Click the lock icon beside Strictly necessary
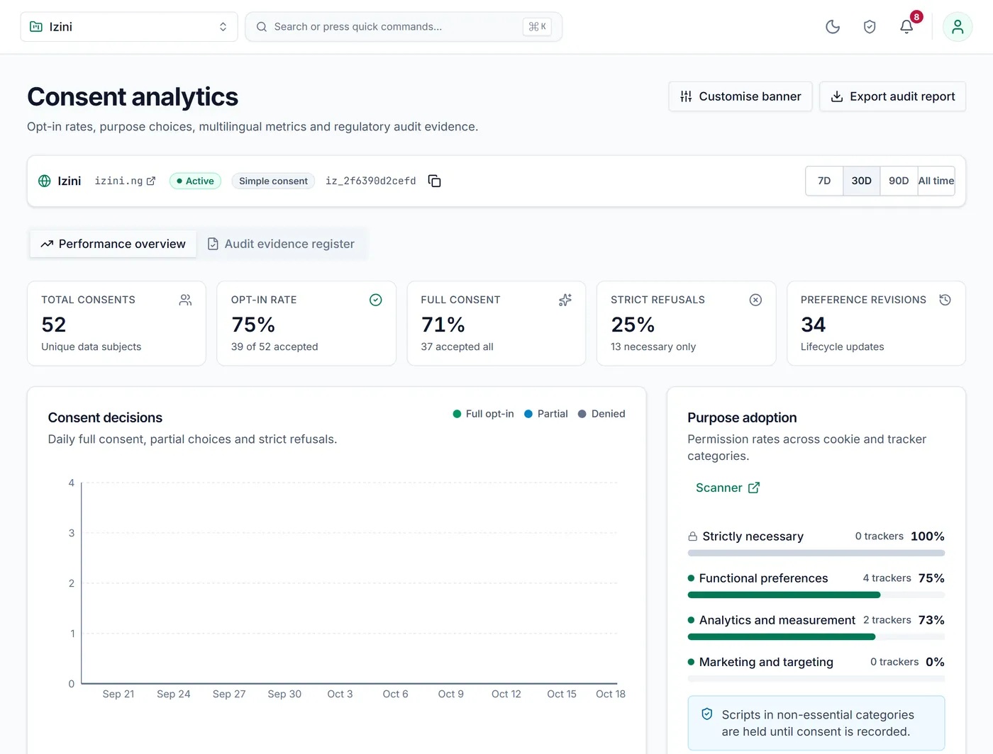Image resolution: width=993 pixels, height=754 pixels. [x=693, y=536]
